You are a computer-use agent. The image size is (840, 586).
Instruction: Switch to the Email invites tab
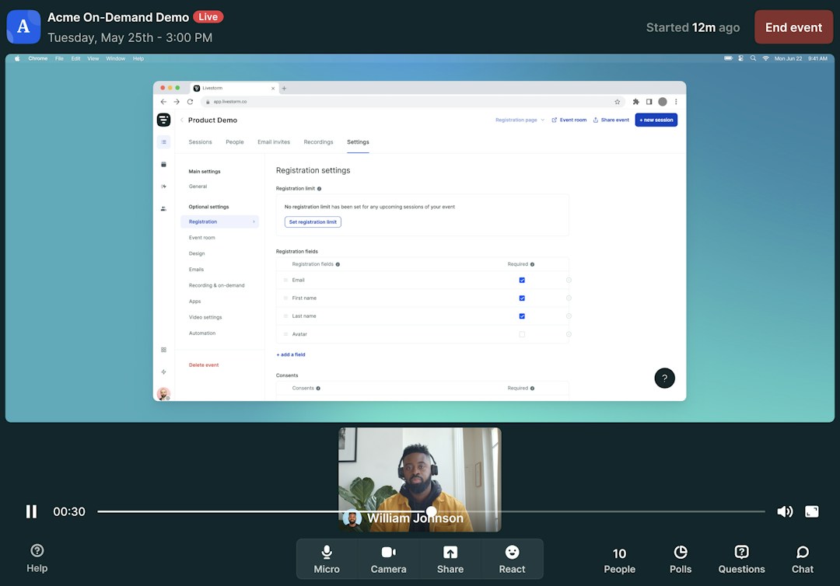tap(274, 141)
